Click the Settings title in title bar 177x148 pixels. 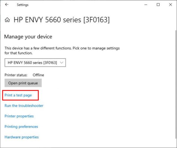point(22,5)
